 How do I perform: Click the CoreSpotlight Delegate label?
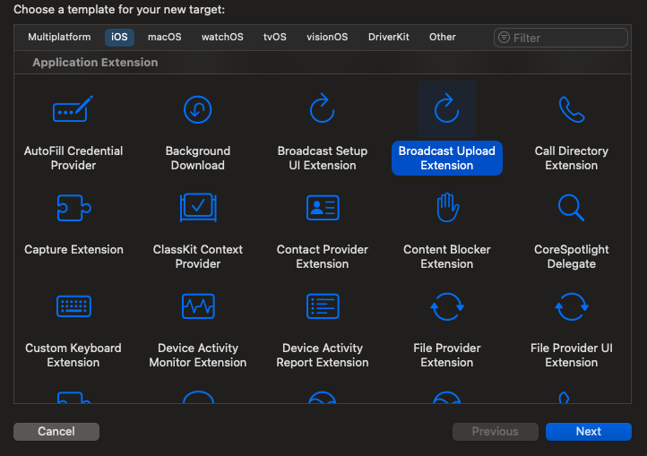(572, 257)
